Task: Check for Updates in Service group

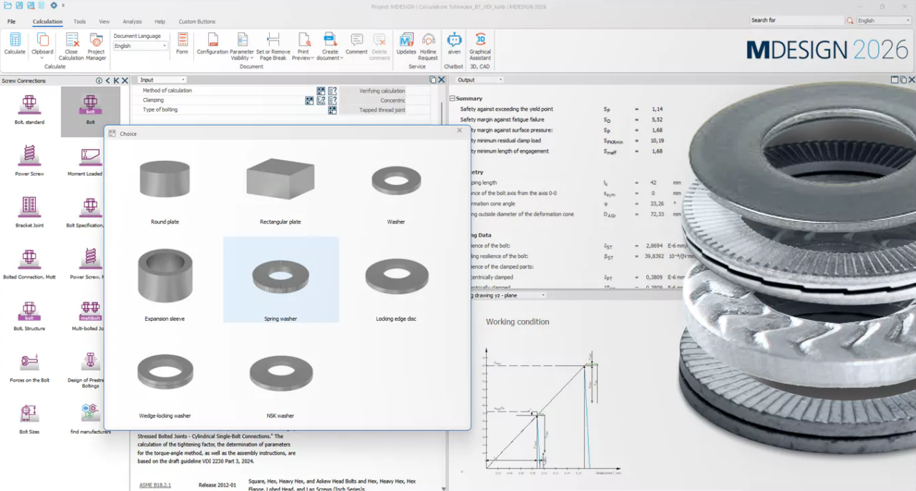Action: (x=406, y=44)
